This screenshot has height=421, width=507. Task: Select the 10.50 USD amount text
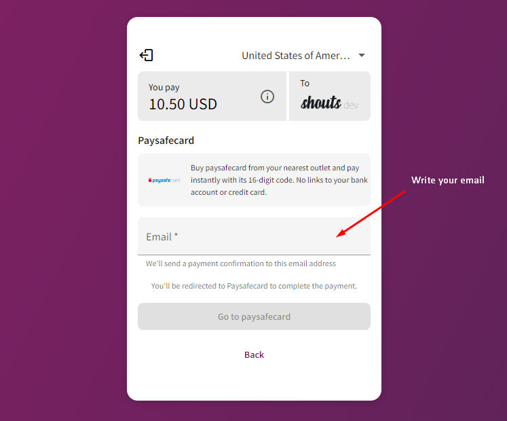tap(183, 104)
